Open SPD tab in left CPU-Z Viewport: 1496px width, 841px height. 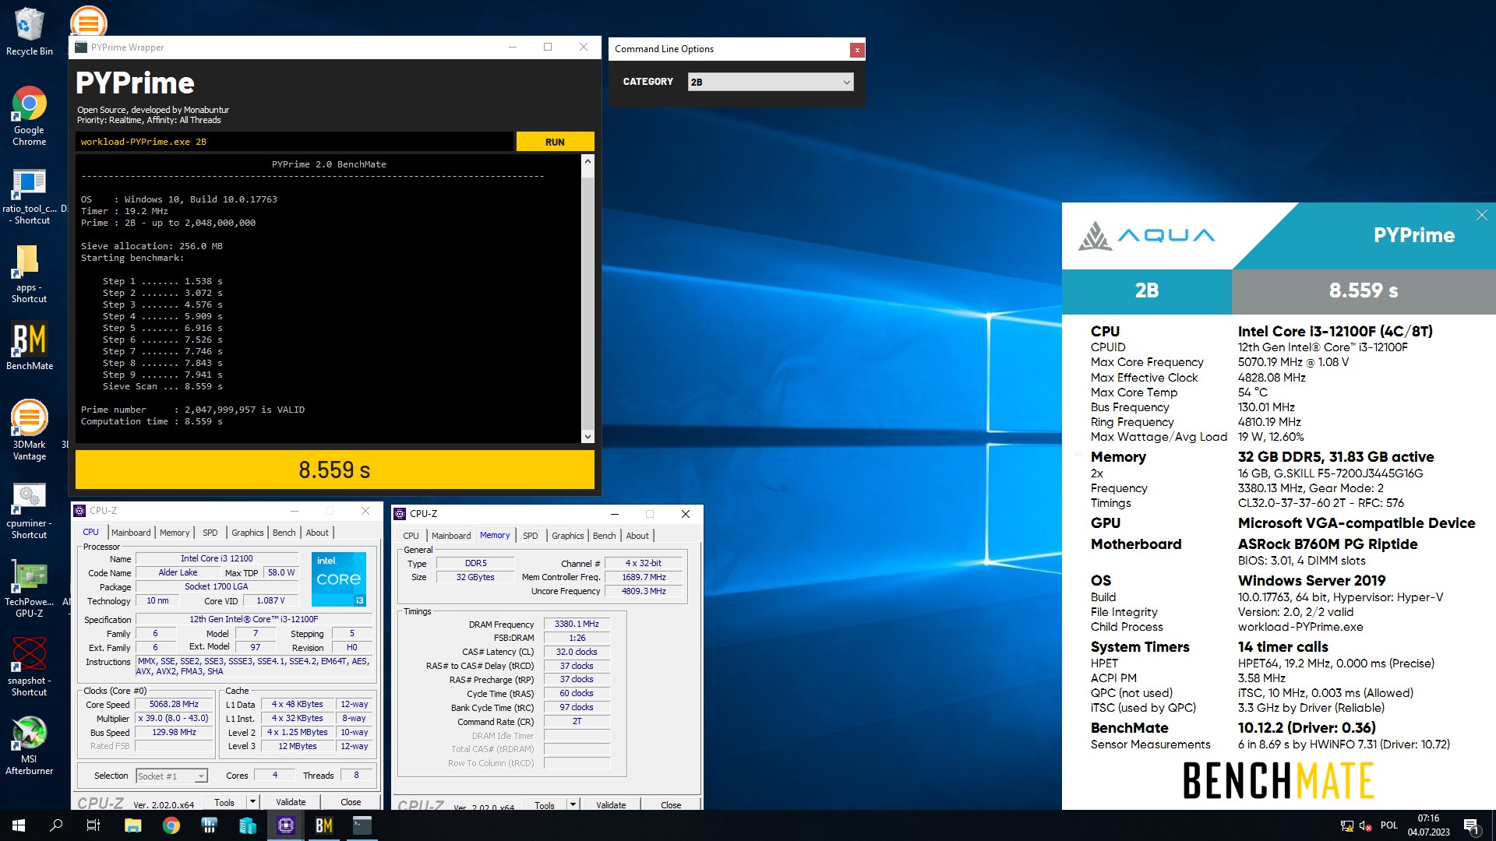click(x=210, y=533)
